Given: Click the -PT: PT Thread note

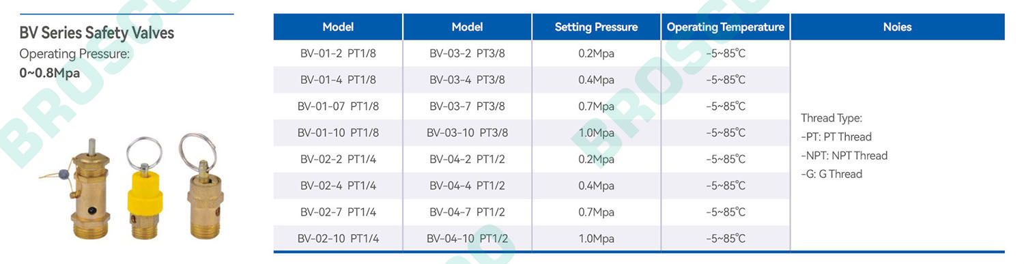Looking at the screenshot, I should [836, 136].
